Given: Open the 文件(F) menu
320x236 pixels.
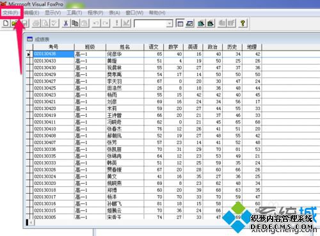Looking at the screenshot, I should pyautogui.click(x=10, y=13).
